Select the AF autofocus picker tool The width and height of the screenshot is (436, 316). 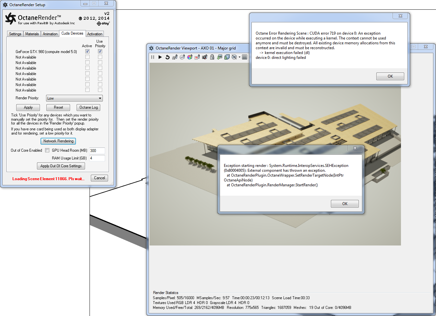(x=175, y=57)
